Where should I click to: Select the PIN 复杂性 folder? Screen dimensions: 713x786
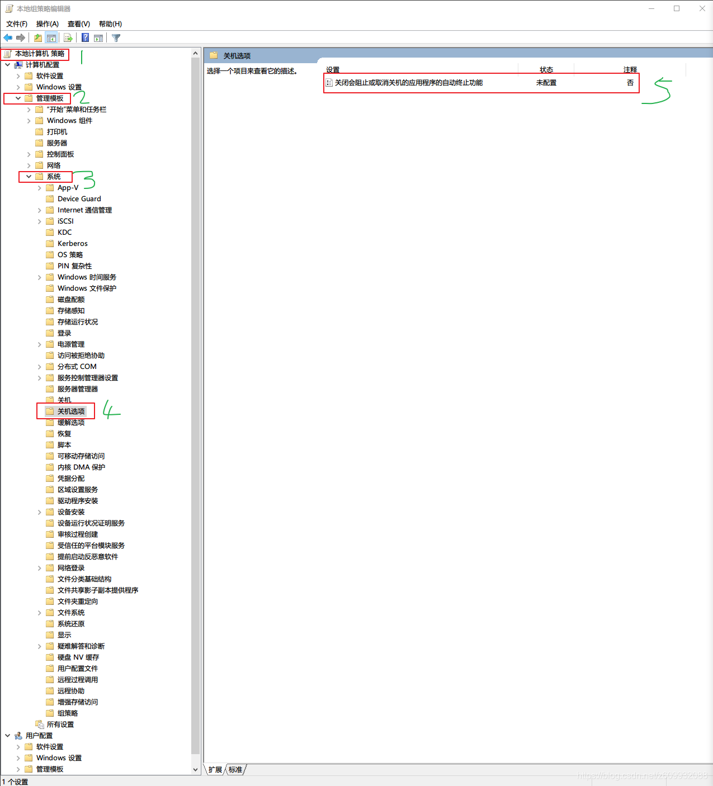(x=74, y=266)
